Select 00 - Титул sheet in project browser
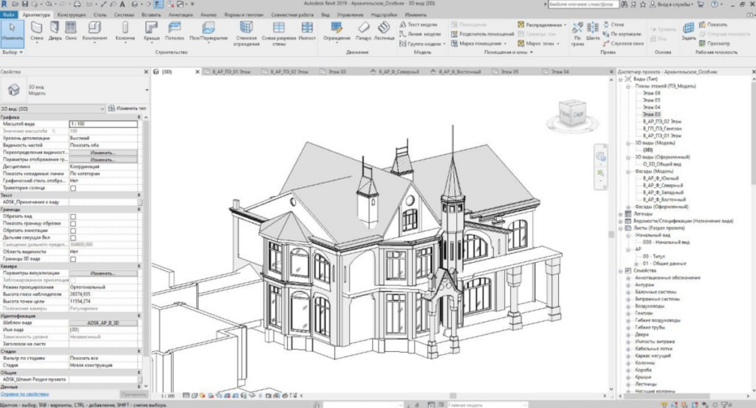Image resolution: width=756 pixels, height=408 pixels. pyautogui.click(x=654, y=256)
